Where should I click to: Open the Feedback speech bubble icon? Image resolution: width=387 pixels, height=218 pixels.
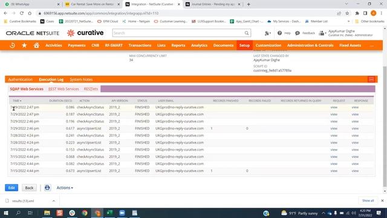coord(298,33)
